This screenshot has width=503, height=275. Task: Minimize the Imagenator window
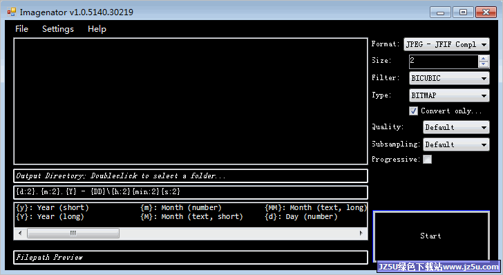click(x=440, y=12)
